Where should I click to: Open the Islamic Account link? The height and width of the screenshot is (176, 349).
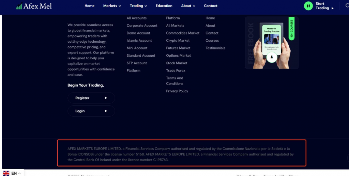pyautogui.click(x=139, y=41)
